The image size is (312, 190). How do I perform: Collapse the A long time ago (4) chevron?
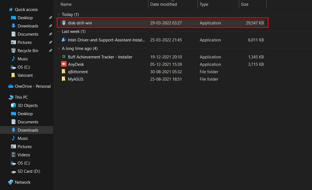(59, 49)
